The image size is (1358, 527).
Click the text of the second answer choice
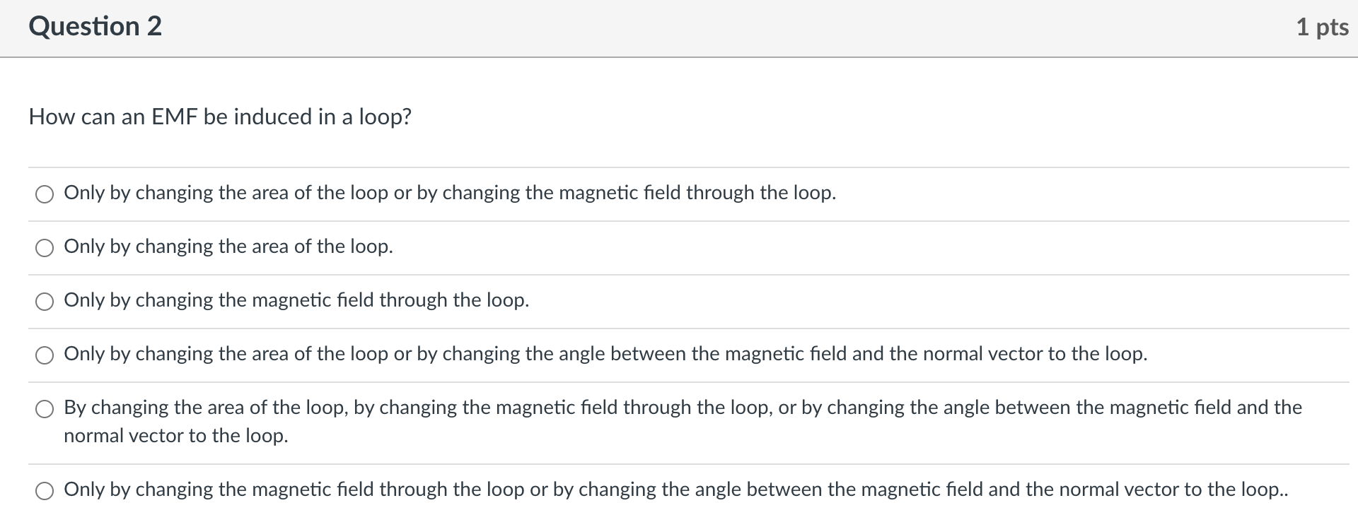point(228,247)
